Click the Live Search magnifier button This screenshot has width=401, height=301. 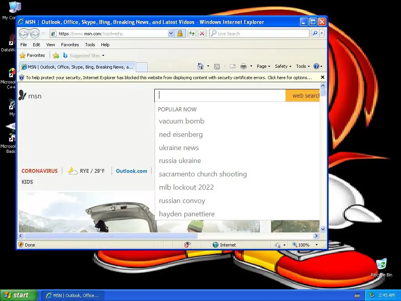click(315, 34)
